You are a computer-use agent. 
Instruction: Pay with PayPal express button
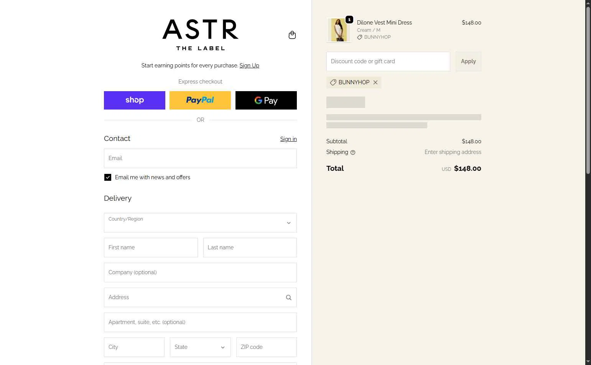[200, 100]
